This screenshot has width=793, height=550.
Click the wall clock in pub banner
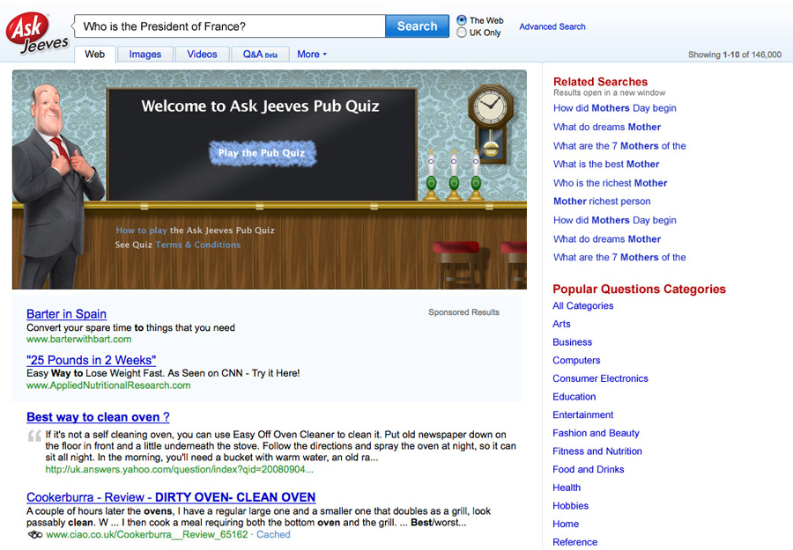(490, 124)
